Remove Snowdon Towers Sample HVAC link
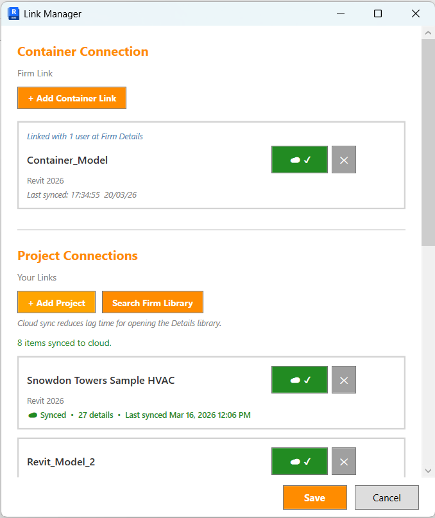Screen dimensions: 435x518 tap(344, 380)
